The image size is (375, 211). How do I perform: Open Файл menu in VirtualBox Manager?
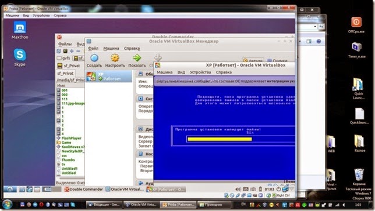tap(93, 48)
